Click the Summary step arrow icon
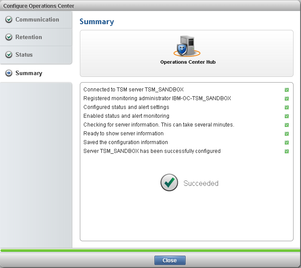Screen dimensions: 301x268 (9, 73)
